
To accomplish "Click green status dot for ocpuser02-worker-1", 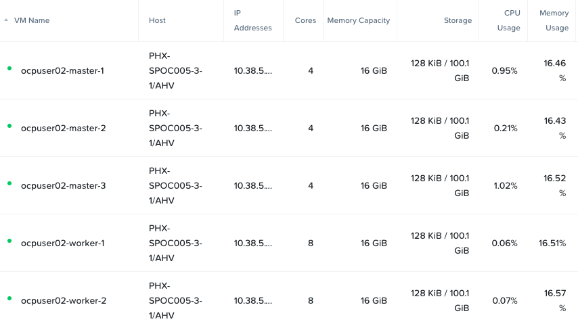I will [x=9, y=241].
